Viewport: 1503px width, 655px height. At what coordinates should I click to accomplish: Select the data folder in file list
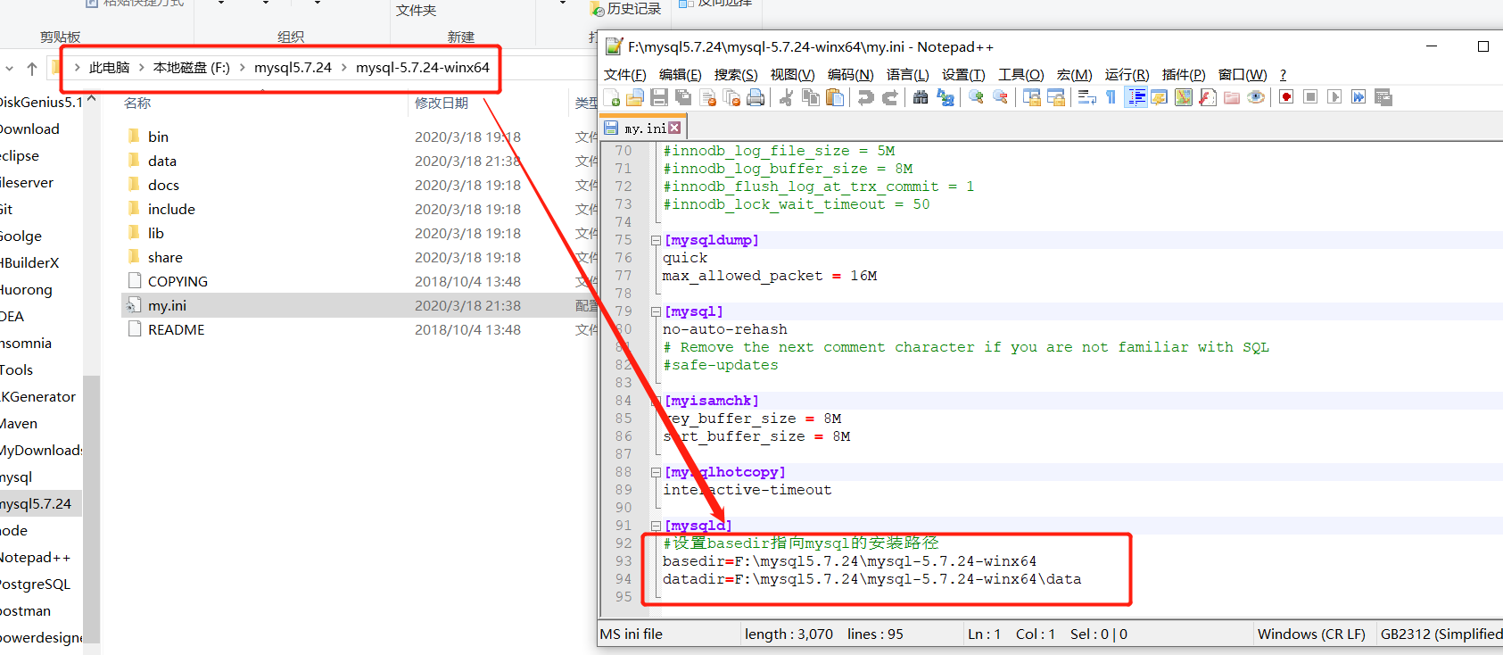[161, 161]
